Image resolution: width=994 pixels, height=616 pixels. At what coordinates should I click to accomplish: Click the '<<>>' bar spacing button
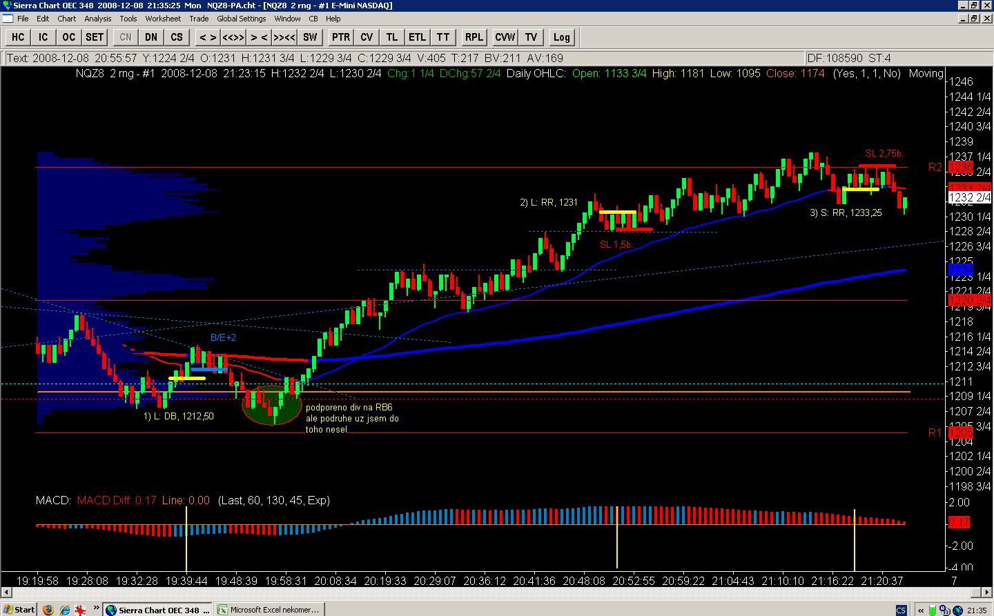coord(233,37)
